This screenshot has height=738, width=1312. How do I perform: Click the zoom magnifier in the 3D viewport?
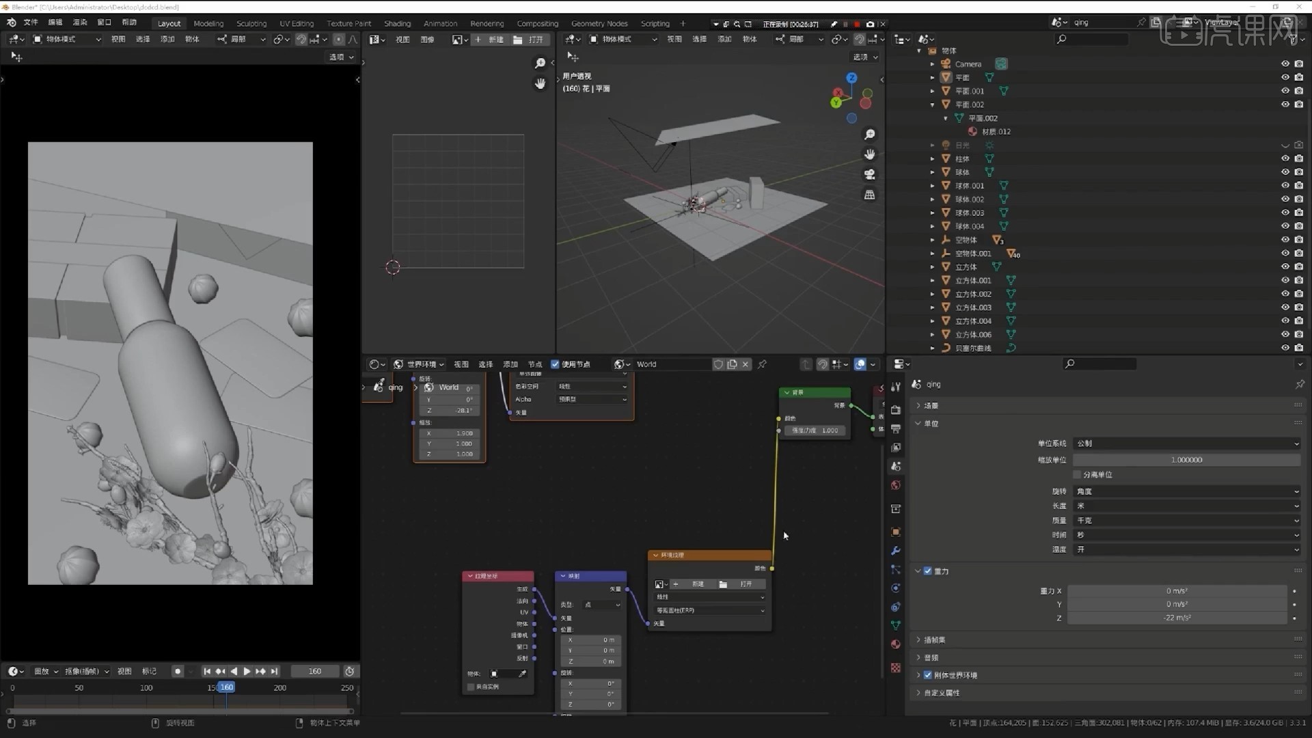pyautogui.click(x=869, y=135)
